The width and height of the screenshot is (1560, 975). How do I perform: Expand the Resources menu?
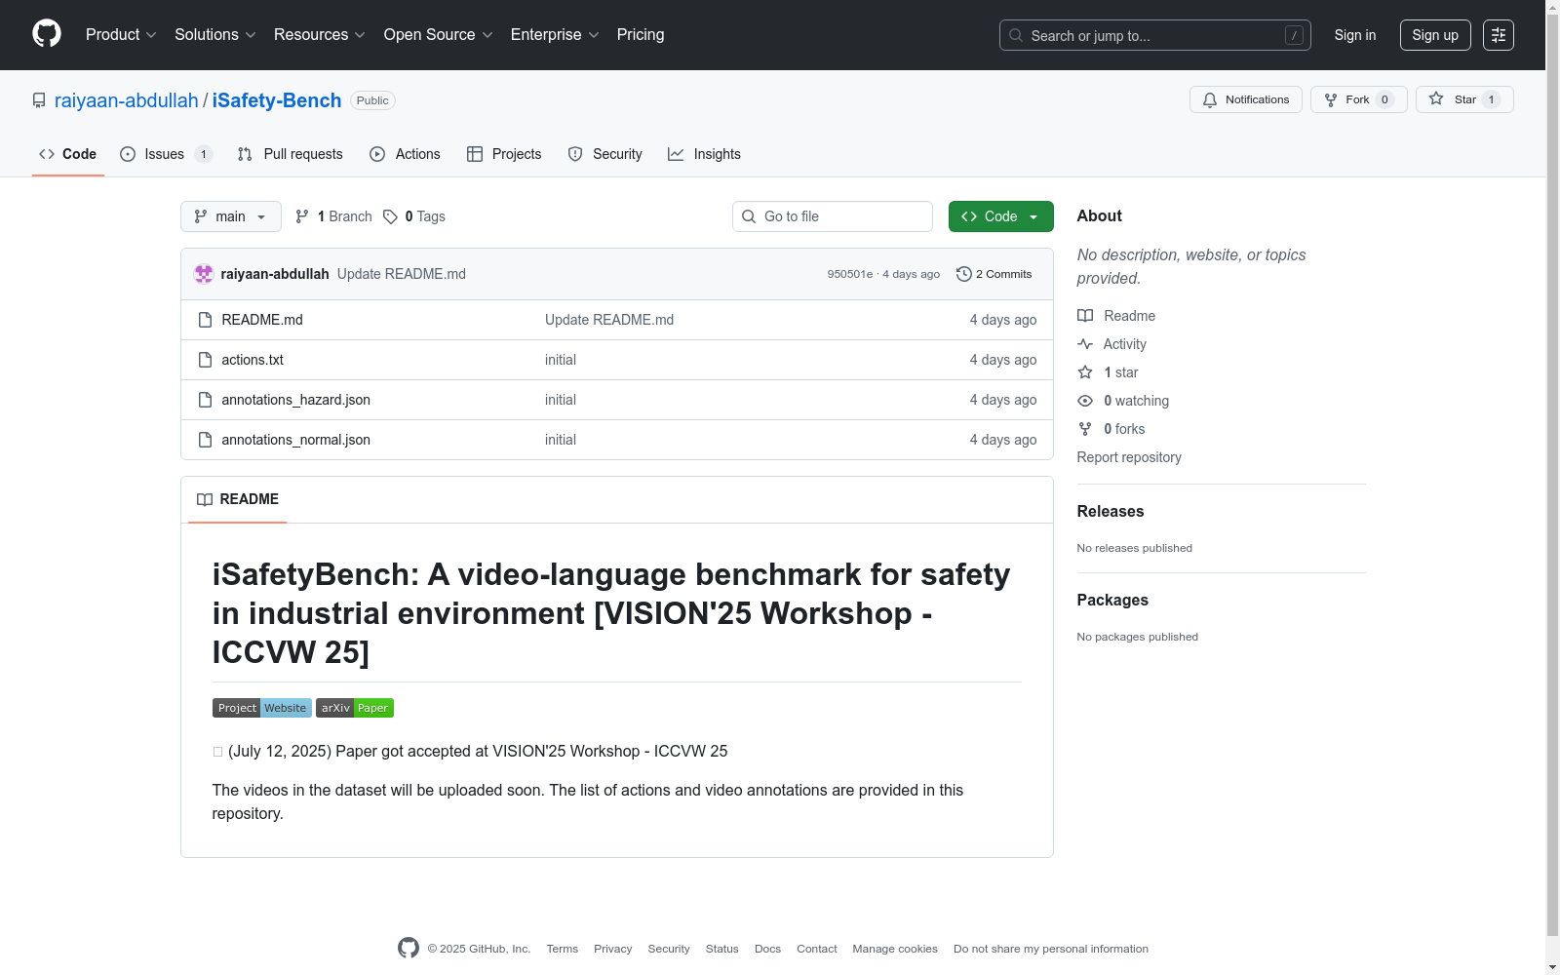pos(320,35)
